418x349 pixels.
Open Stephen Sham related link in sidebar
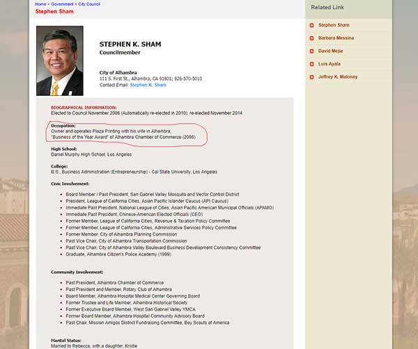[x=334, y=26]
